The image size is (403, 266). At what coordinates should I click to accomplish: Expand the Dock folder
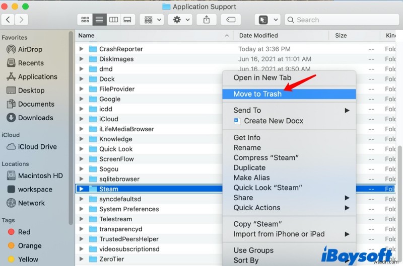(x=81, y=79)
